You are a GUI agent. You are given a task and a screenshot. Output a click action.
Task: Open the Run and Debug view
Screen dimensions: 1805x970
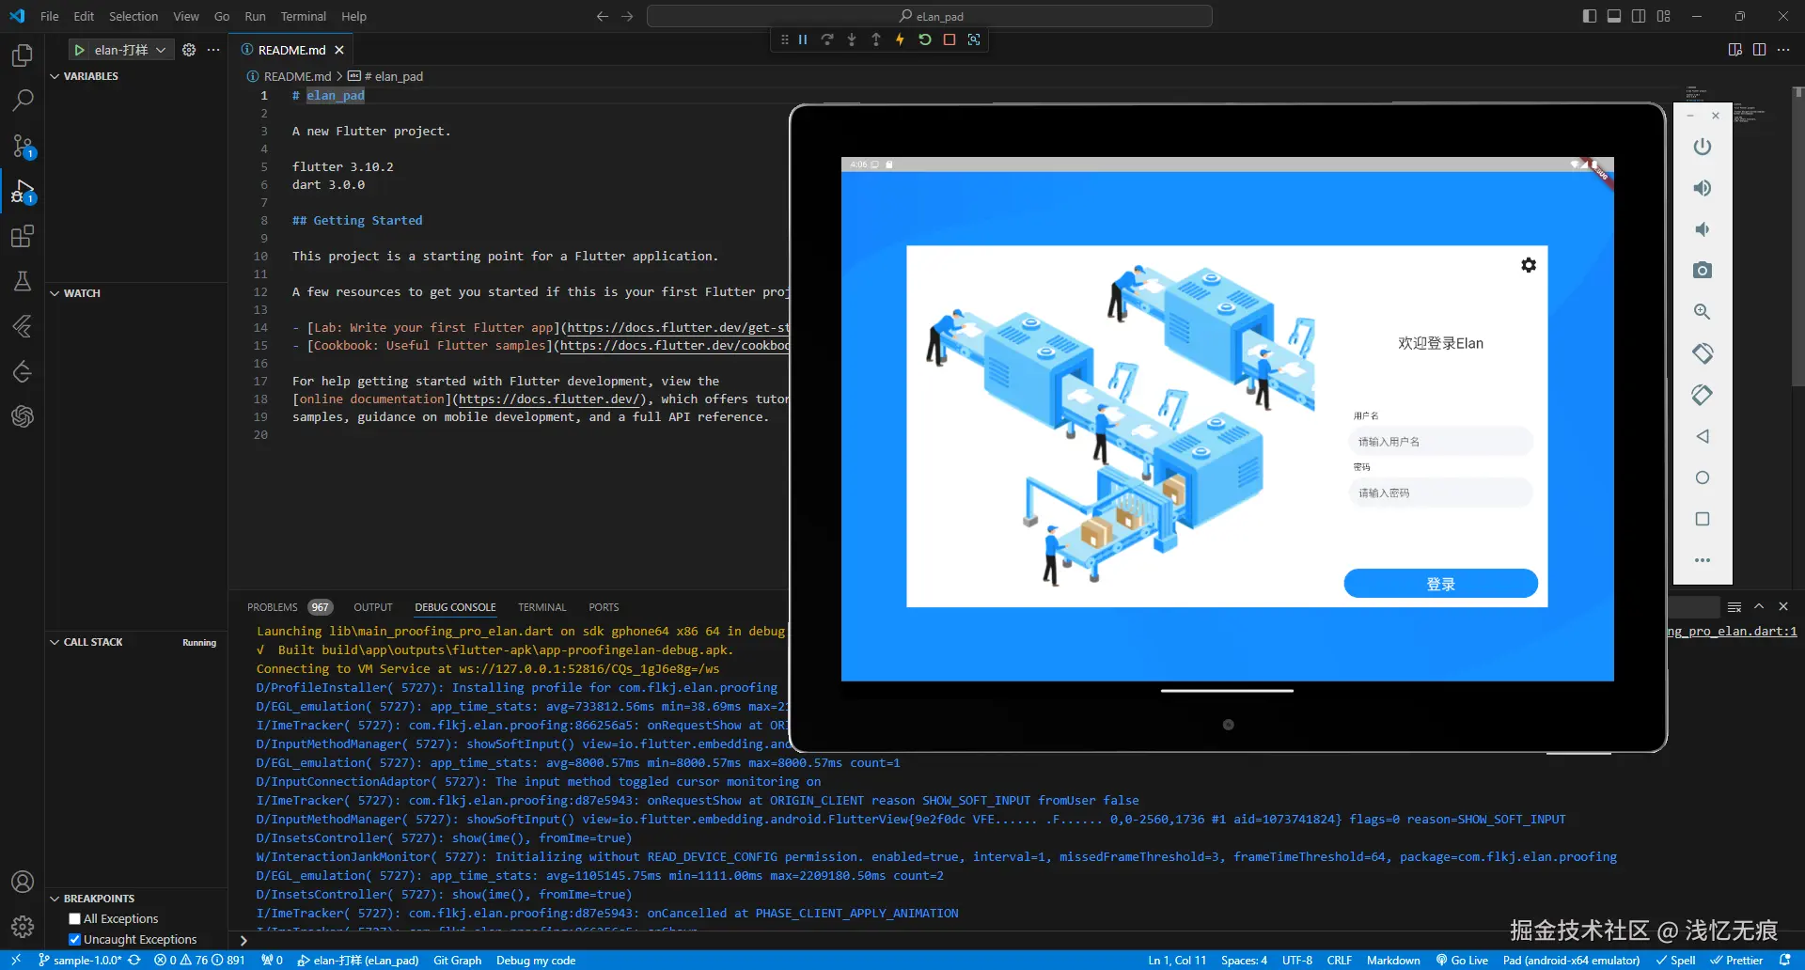tap(23, 191)
